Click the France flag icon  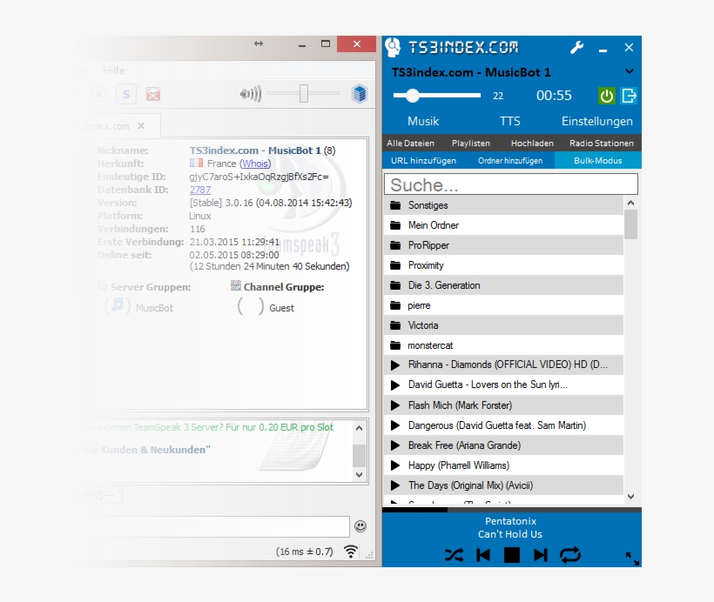tap(196, 163)
